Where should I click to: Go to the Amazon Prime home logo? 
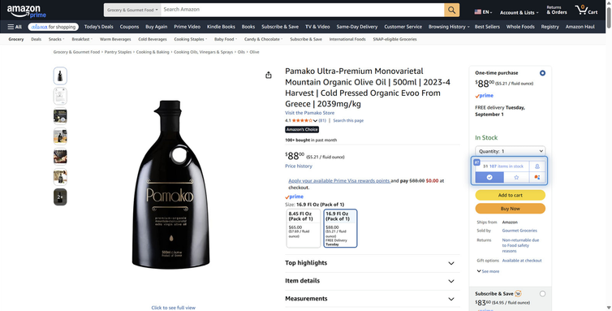tap(26, 11)
